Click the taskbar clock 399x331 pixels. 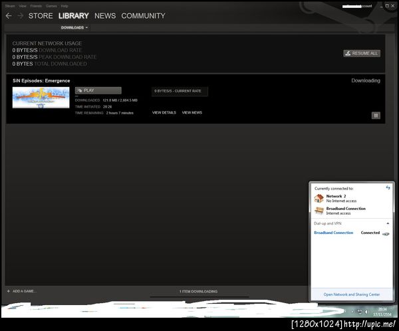tap(382, 312)
